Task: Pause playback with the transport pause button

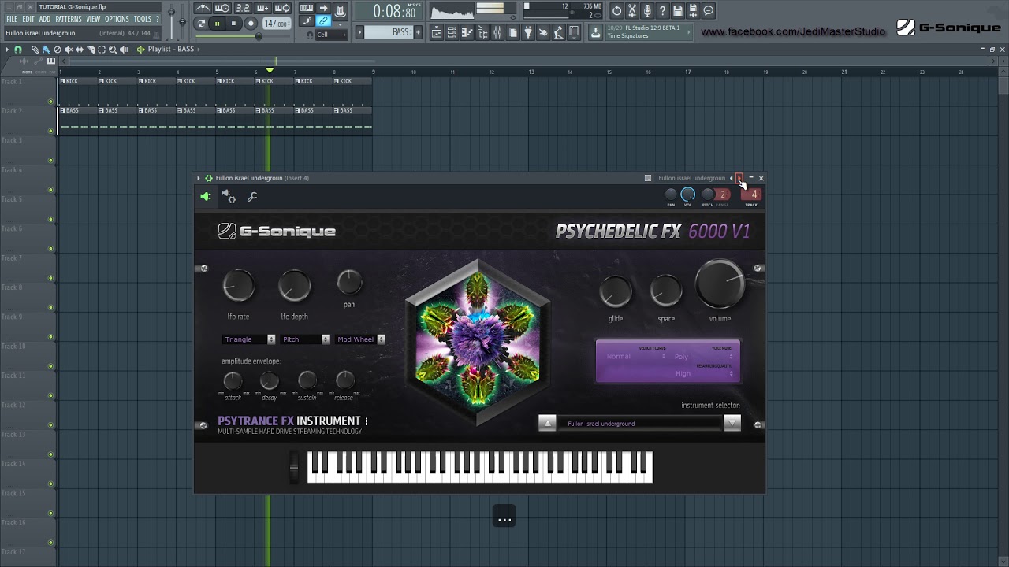Action: point(217,24)
